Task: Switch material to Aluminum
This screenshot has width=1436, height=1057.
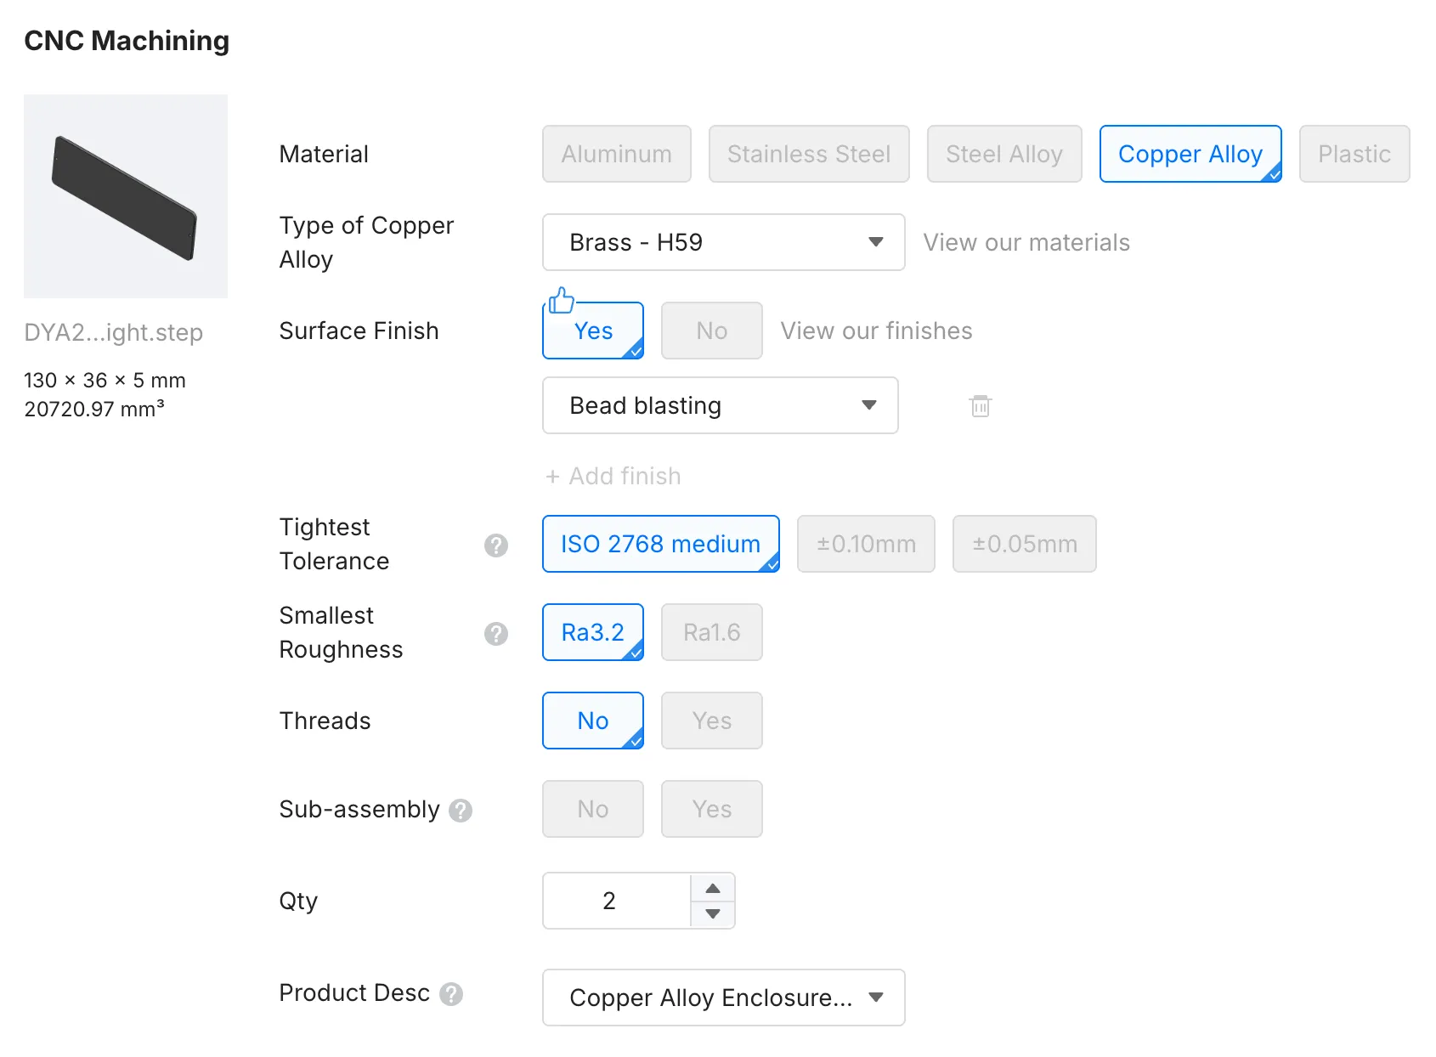Action: point(616,154)
